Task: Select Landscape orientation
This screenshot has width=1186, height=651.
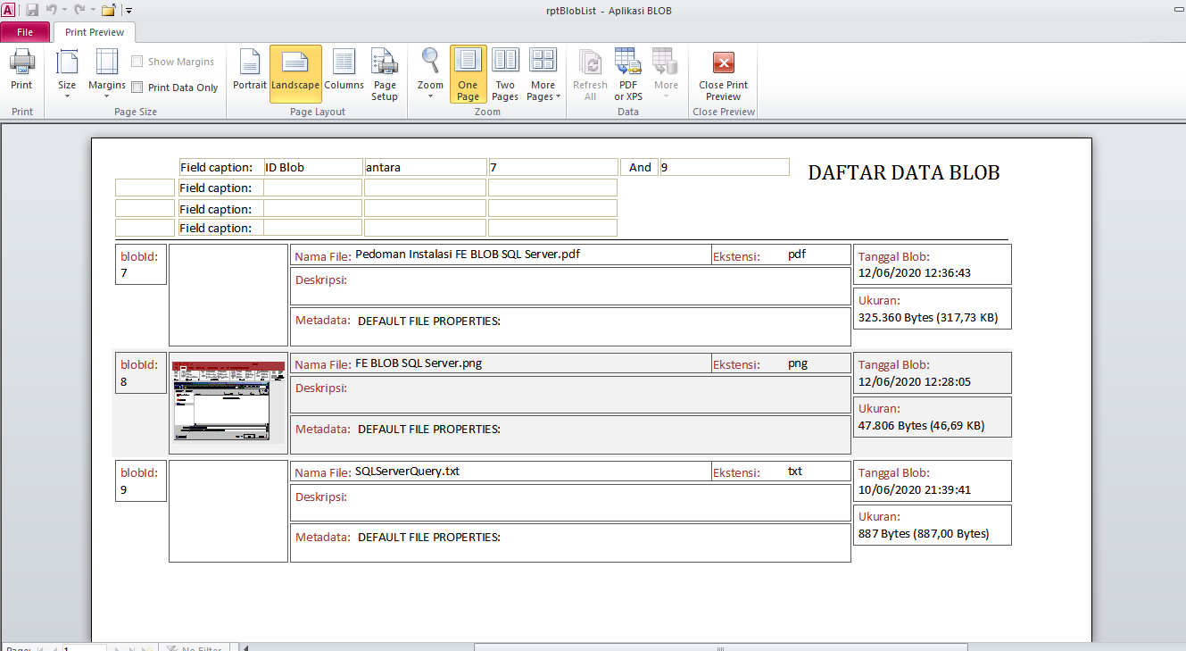Action: coord(294,73)
